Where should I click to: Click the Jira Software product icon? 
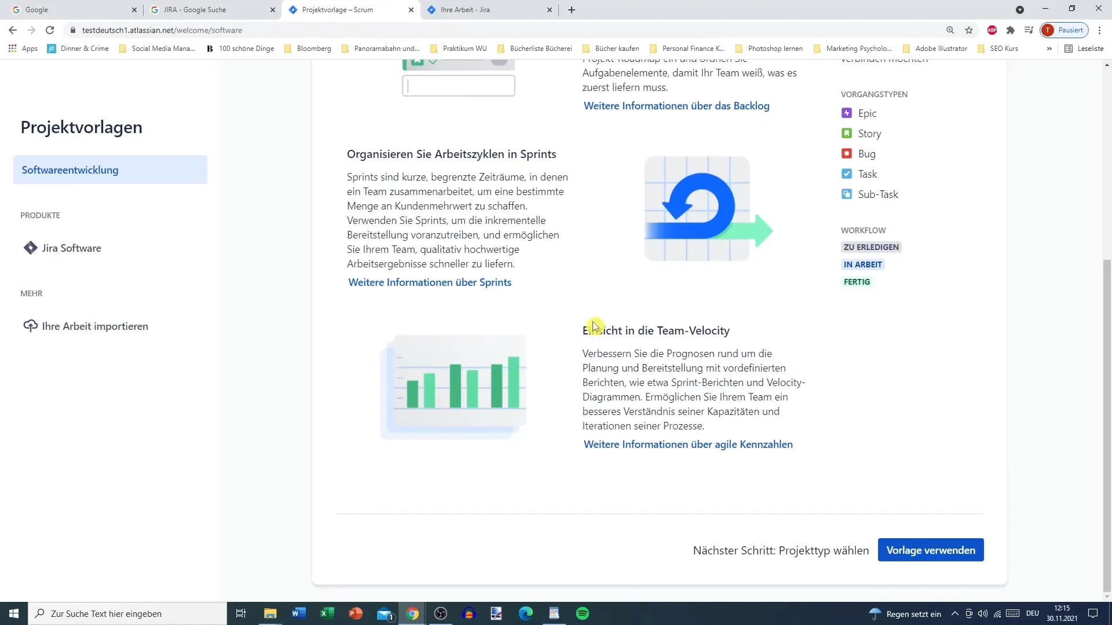(x=31, y=248)
